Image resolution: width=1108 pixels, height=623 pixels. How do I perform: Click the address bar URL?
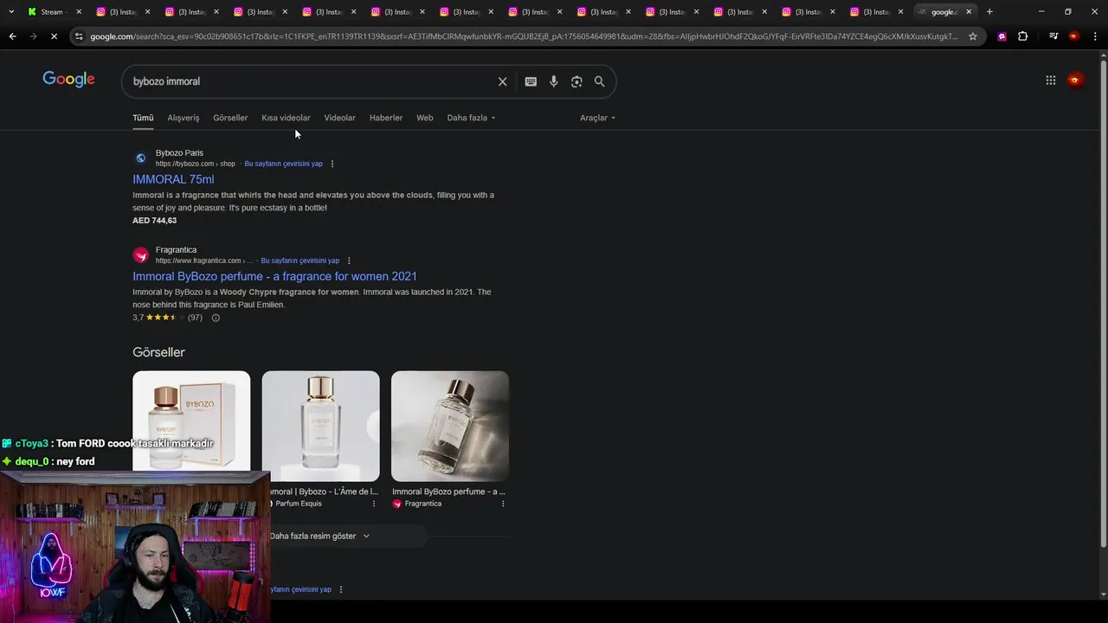524,36
